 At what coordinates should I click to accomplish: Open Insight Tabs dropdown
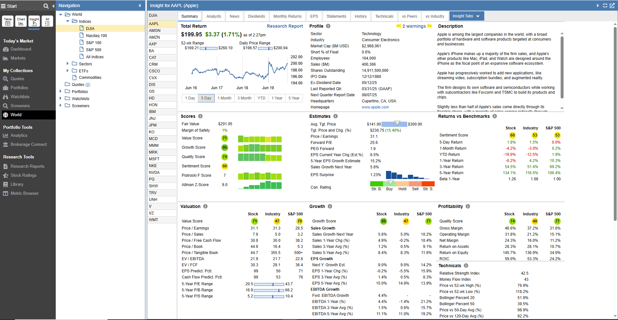(x=466, y=16)
